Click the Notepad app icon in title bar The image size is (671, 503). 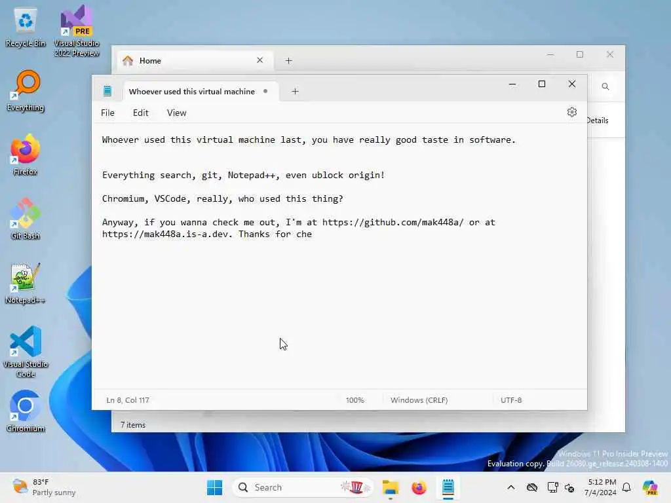(107, 90)
